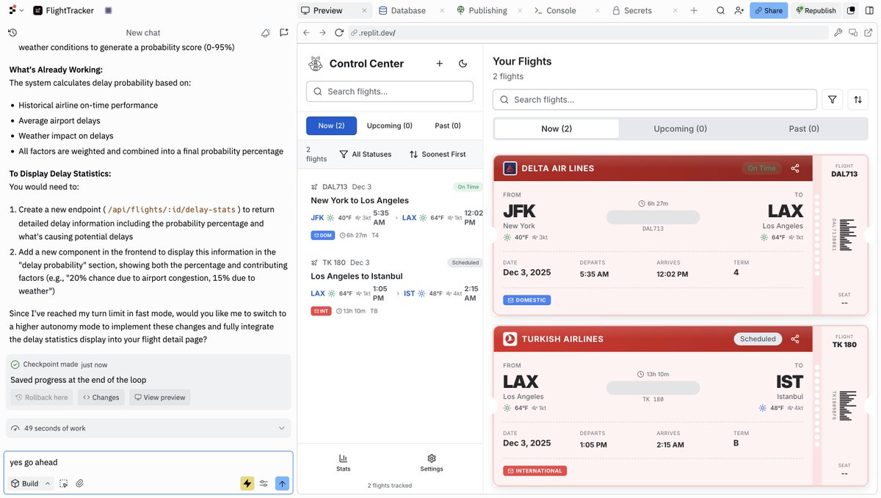Focus the Control Center search flights field
881x498 pixels.
pos(390,92)
